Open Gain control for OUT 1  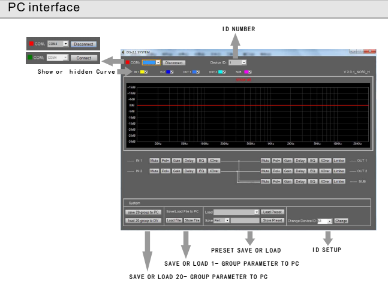click(x=289, y=161)
